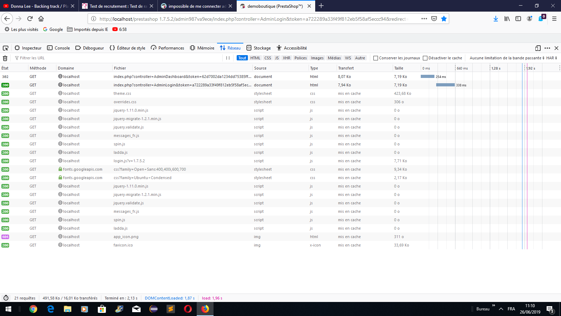Open File Explorer from the taskbar
This screenshot has width=561, height=316.
(68, 309)
